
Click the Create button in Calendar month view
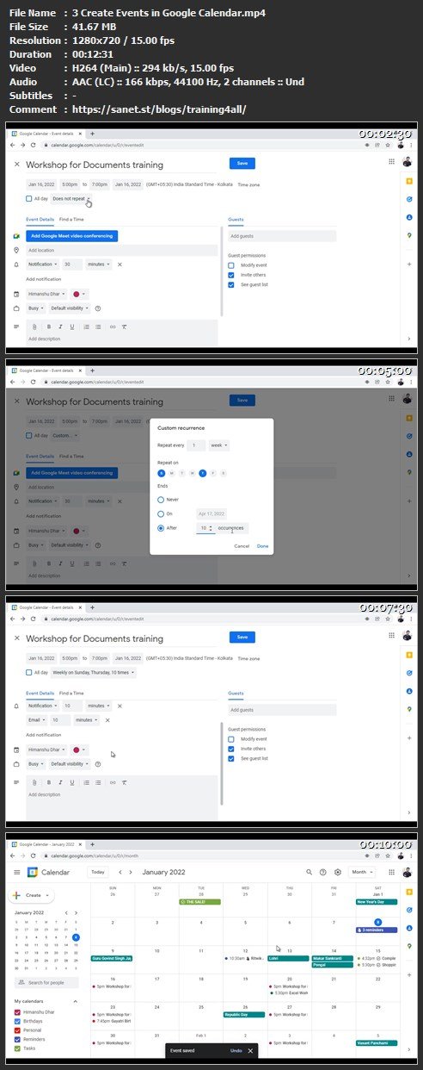30,896
